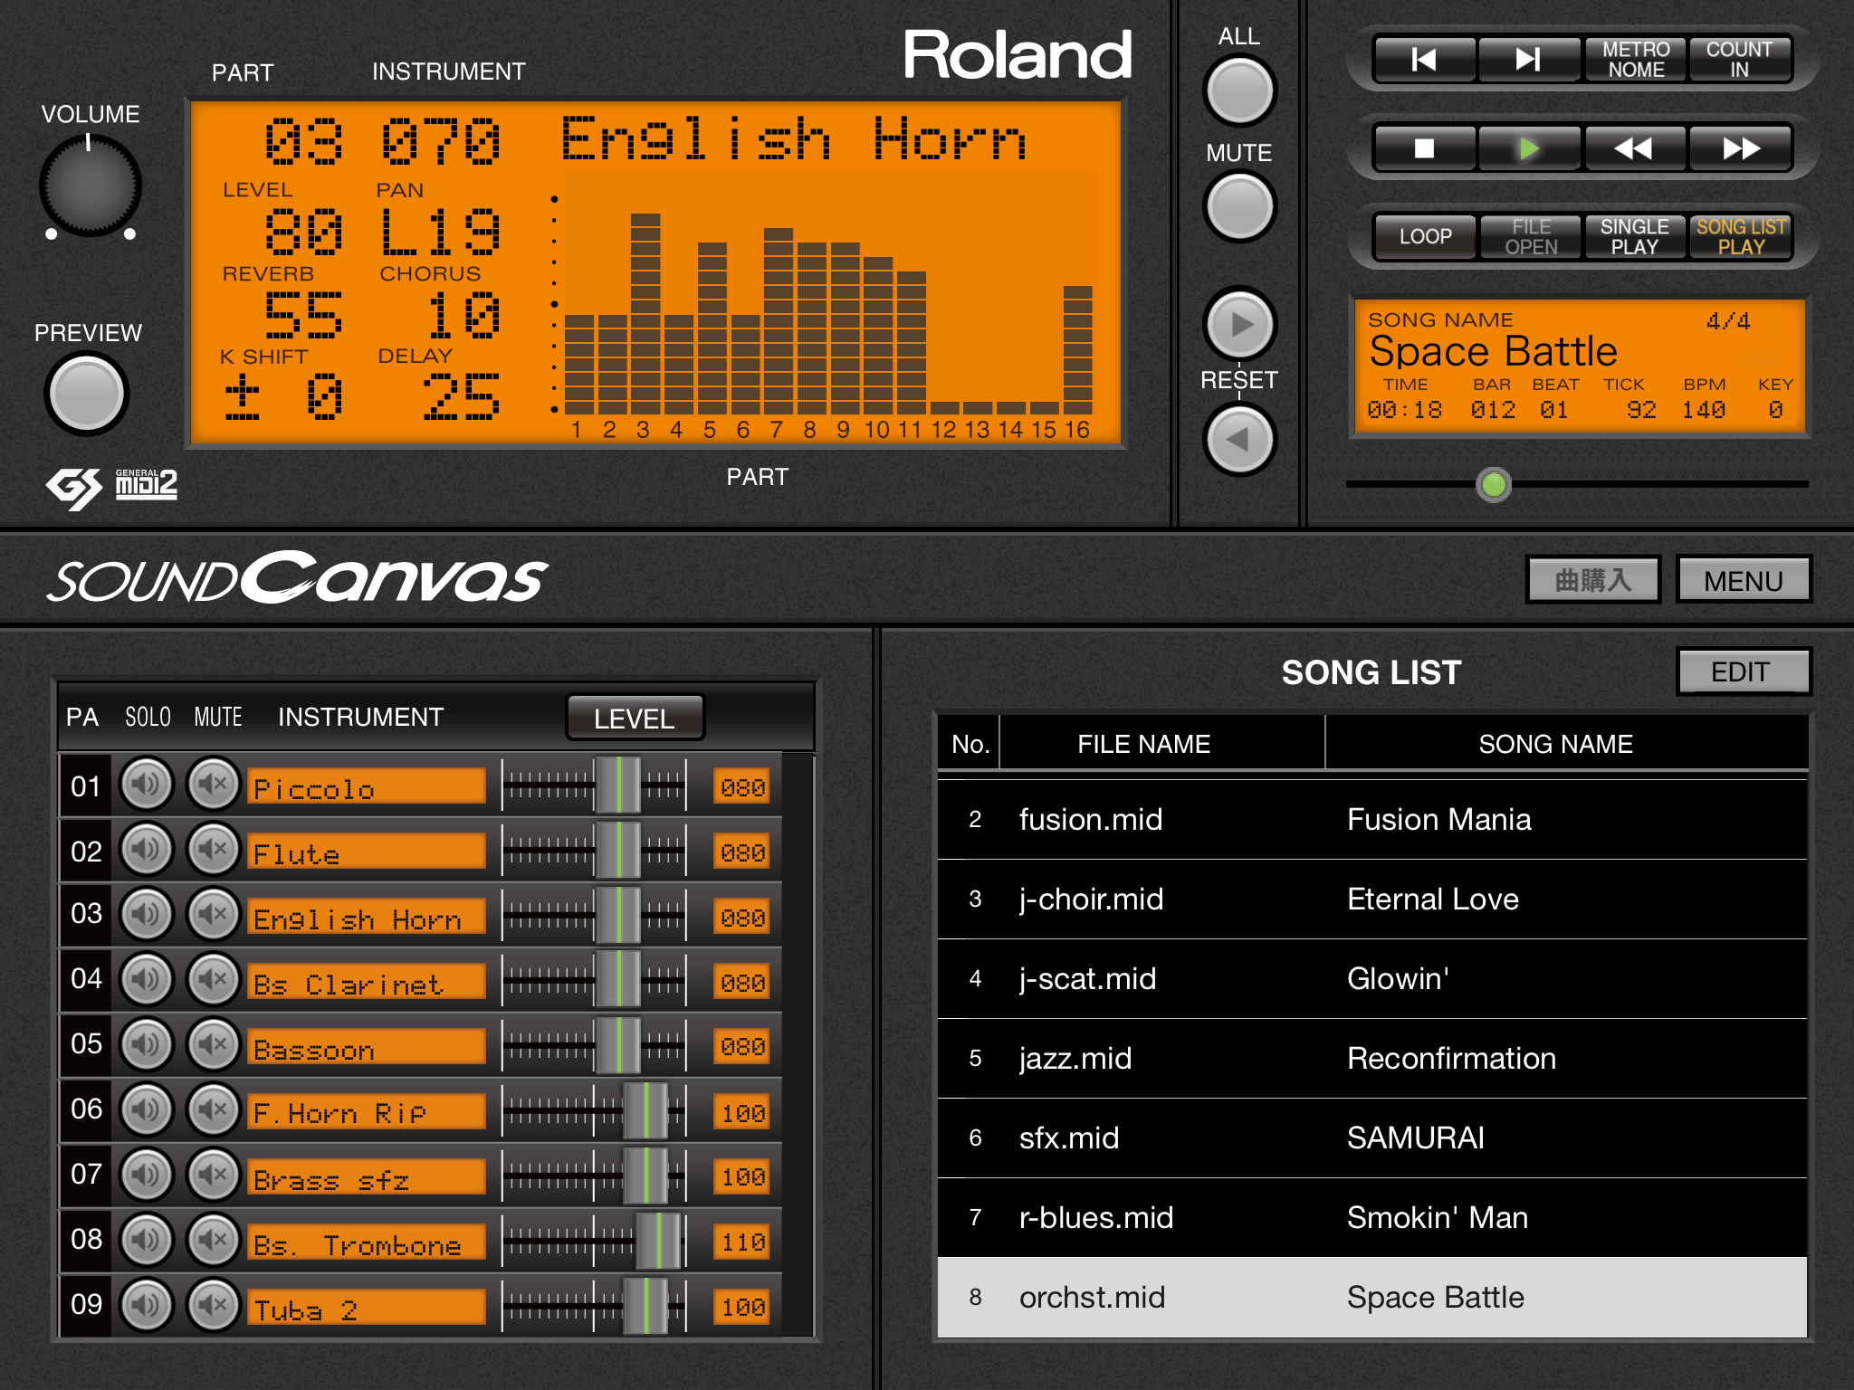This screenshot has width=1854, height=1390.
Task: Mute the Bassoon part
Action: click(214, 1044)
